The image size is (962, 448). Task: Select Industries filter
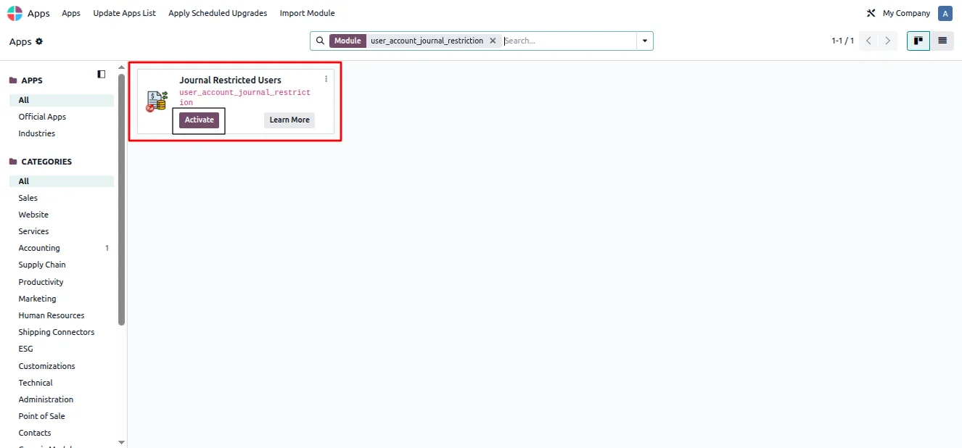click(61, 133)
